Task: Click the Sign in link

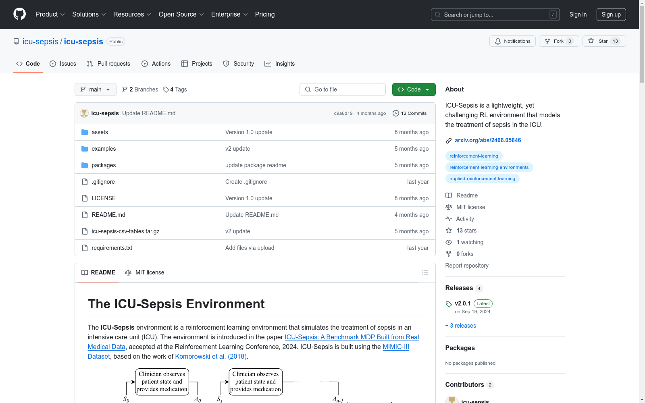Action: pos(578,15)
